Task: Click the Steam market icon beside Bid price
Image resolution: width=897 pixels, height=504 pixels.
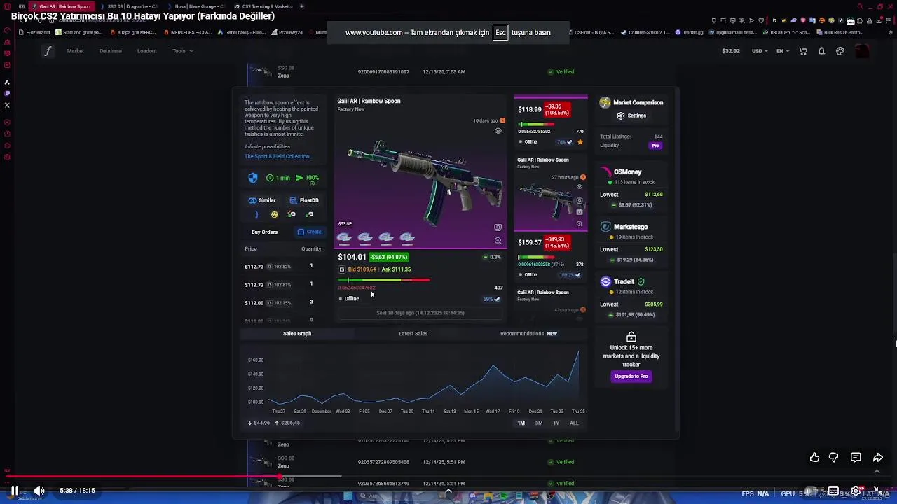Action: 342,269
